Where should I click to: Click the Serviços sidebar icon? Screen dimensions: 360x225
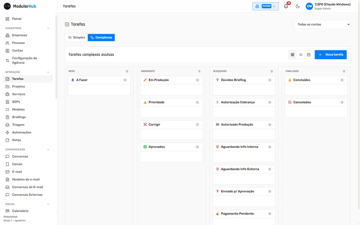click(7, 94)
